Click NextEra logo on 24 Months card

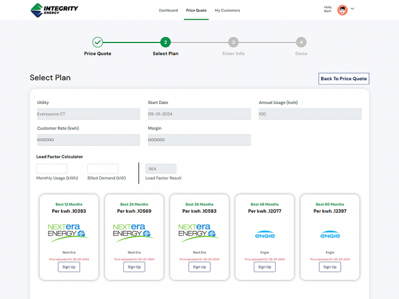(133, 233)
